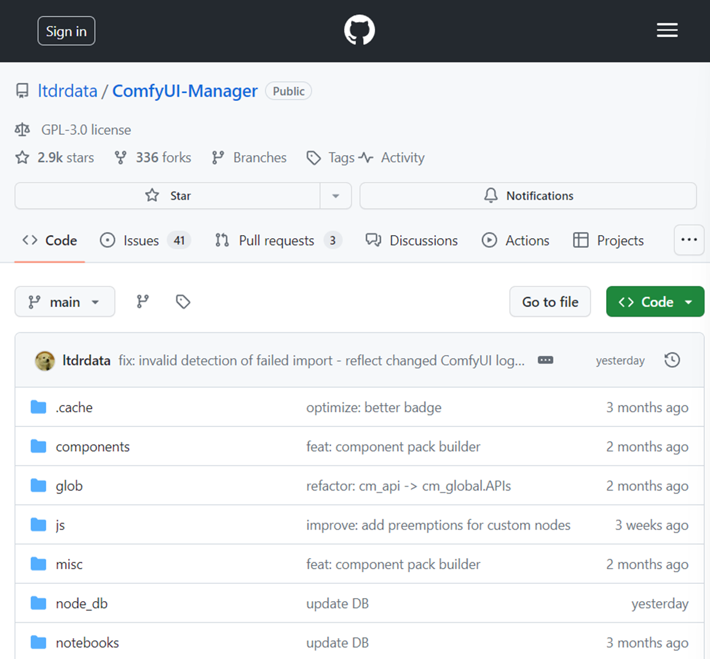710x659 pixels.
Task: Expand the star lists dropdown arrow
Action: pyautogui.click(x=336, y=196)
